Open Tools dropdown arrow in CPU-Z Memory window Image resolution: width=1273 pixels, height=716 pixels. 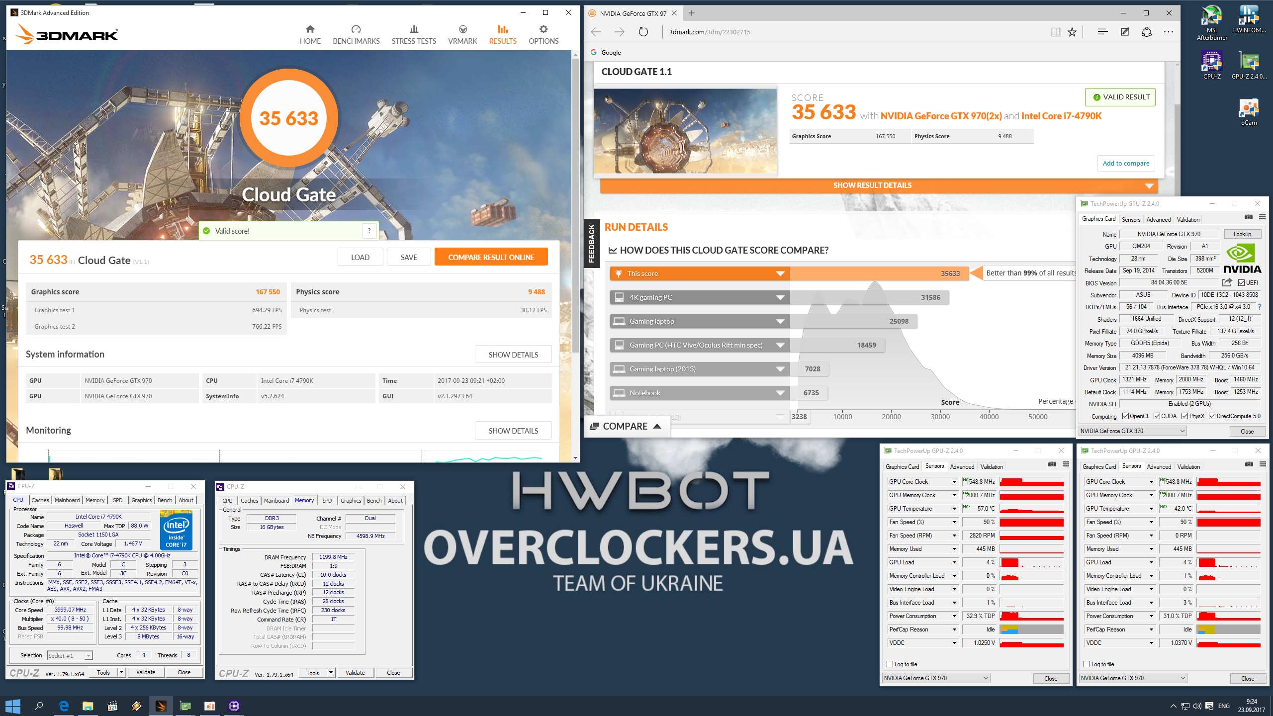point(330,673)
